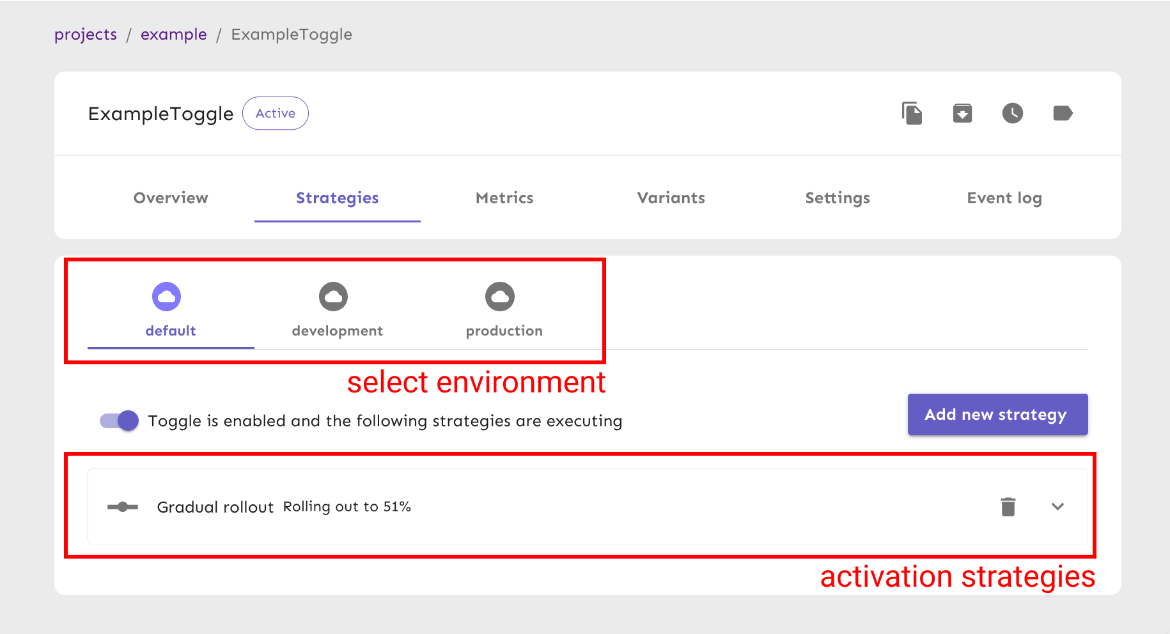
Task: Open the stale status clock icon
Action: (1012, 113)
